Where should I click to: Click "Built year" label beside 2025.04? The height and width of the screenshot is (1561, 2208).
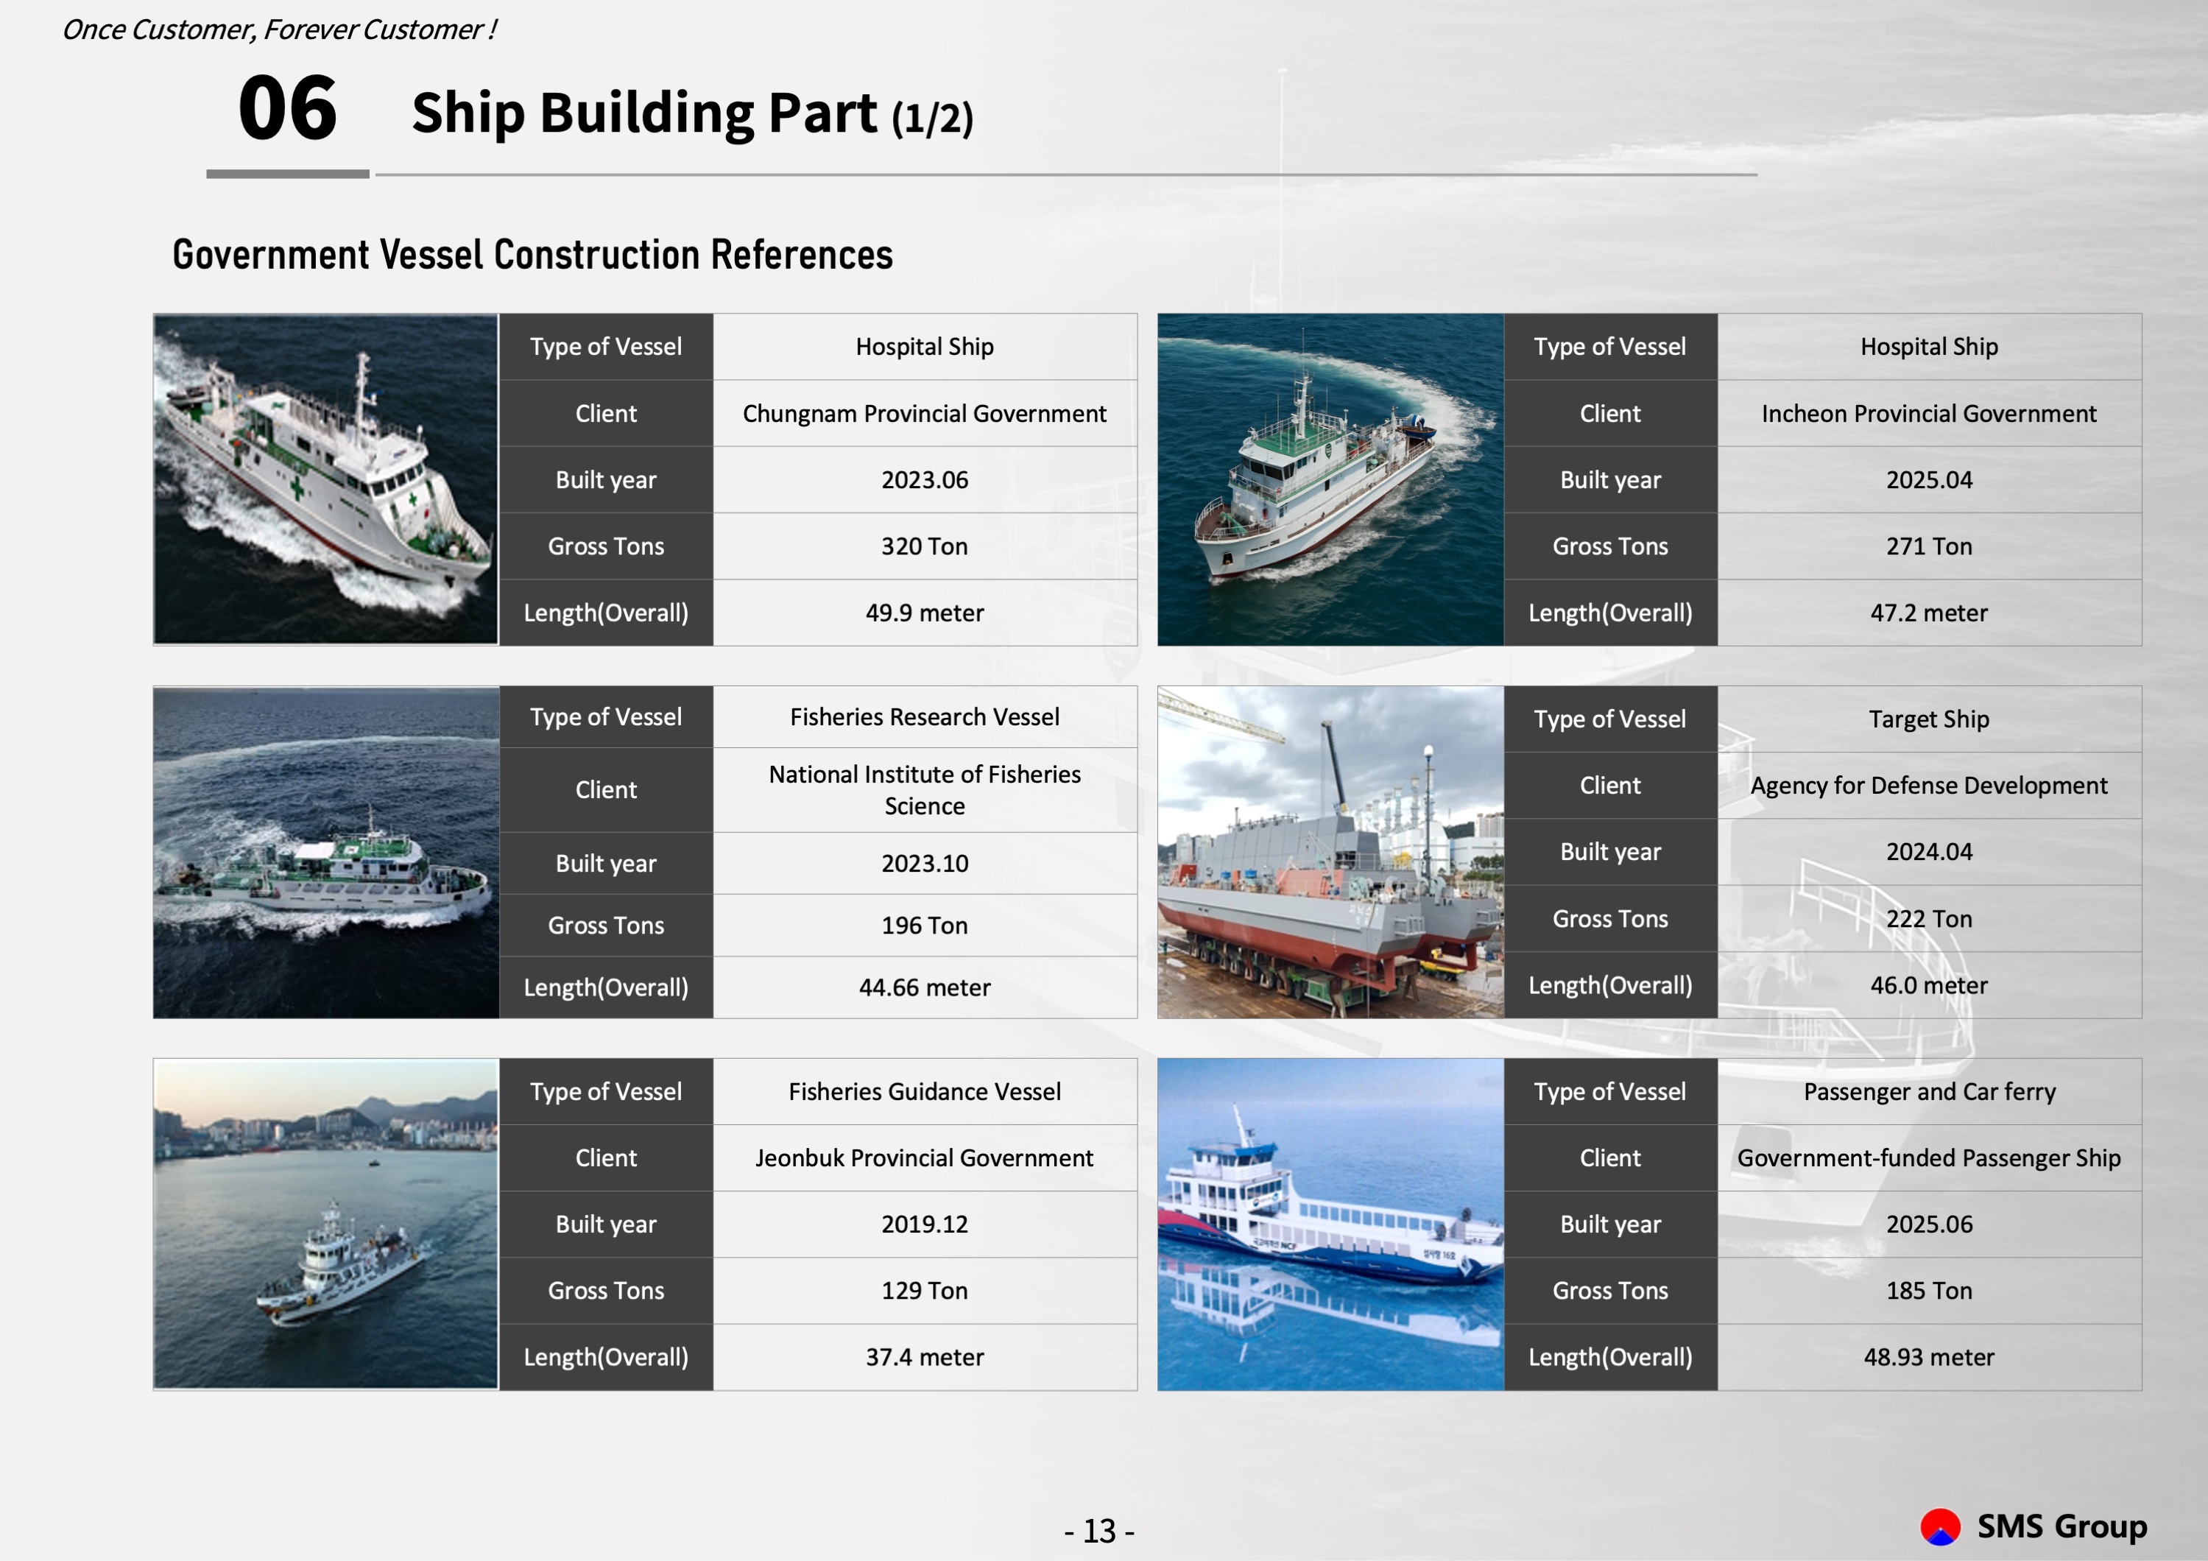1611,480
